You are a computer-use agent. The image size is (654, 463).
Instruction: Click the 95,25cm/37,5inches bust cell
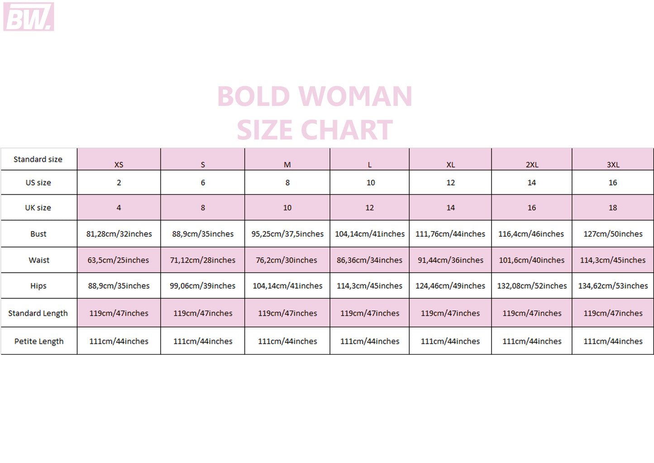(x=287, y=234)
